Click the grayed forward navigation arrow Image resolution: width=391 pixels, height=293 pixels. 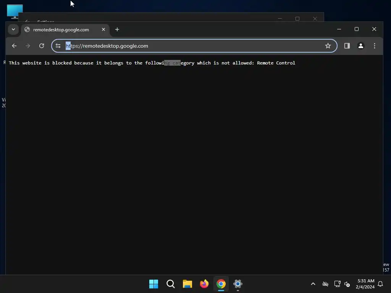coord(28,46)
